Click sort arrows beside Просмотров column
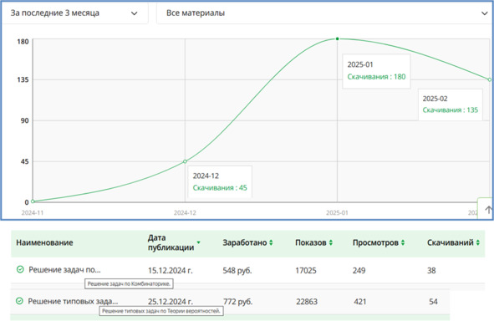Screen dimensions: 494x321 coord(403,242)
